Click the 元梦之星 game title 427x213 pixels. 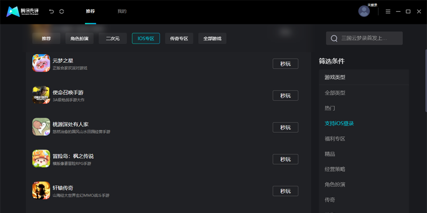click(63, 61)
